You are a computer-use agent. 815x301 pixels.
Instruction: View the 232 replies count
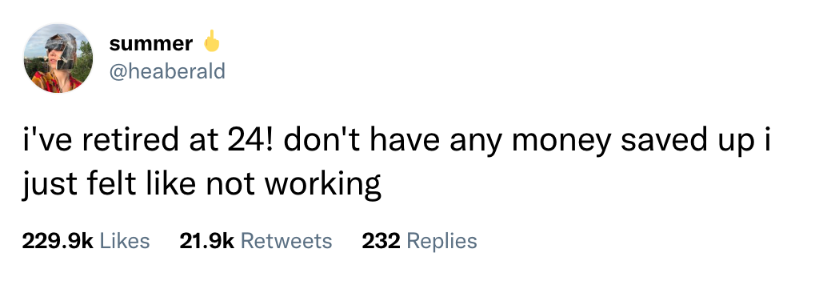point(381,241)
